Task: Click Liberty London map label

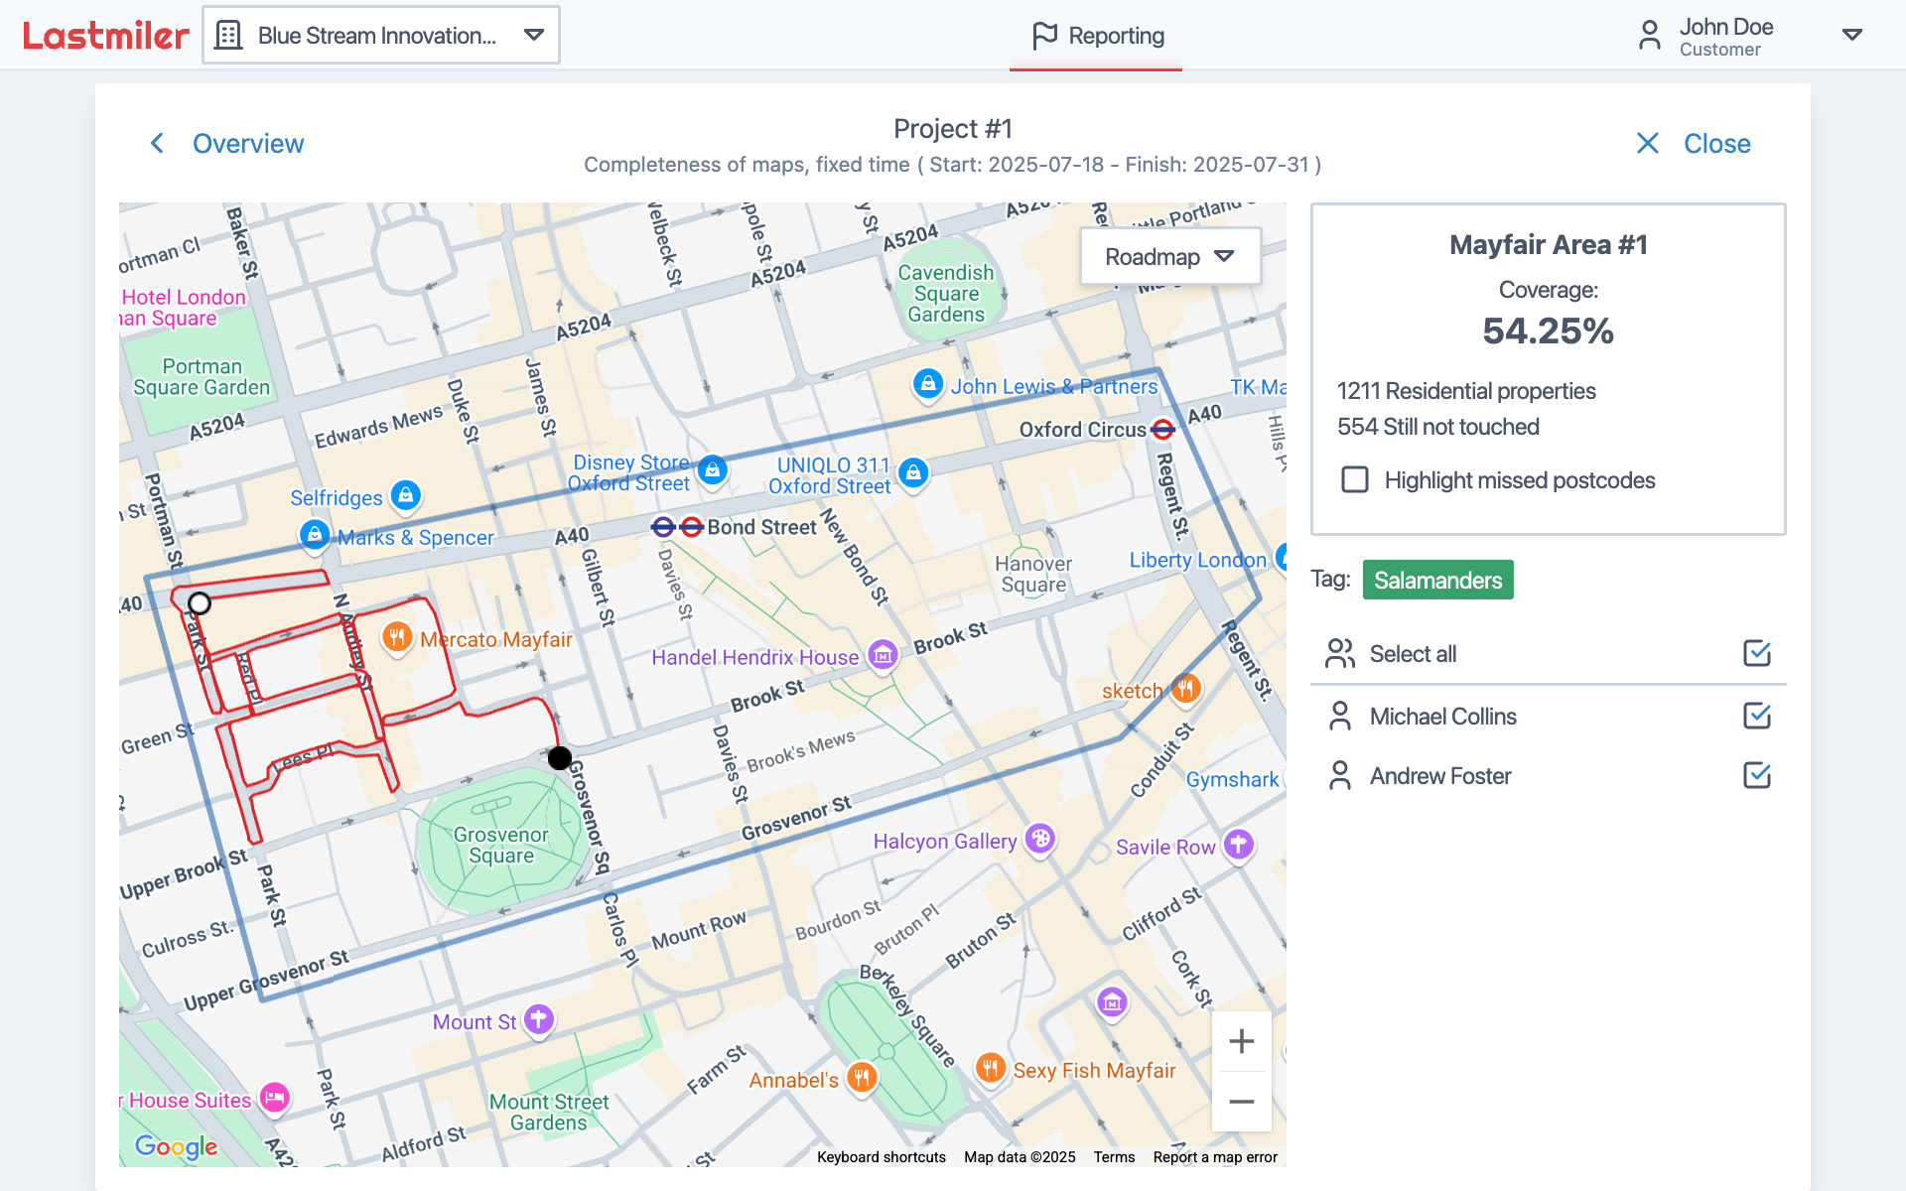Action: (x=1197, y=560)
